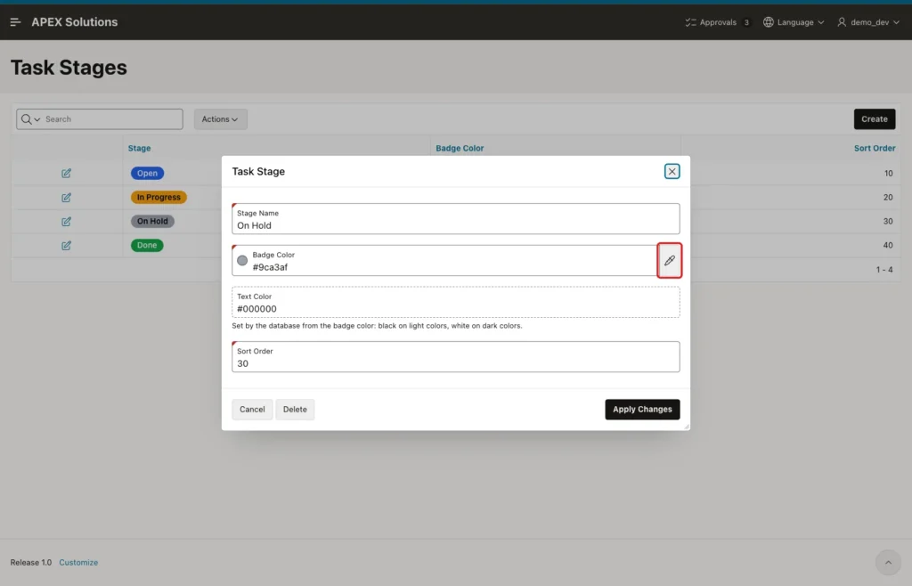Sort by the Stage column header
912x586 pixels.
click(x=139, y=148)
